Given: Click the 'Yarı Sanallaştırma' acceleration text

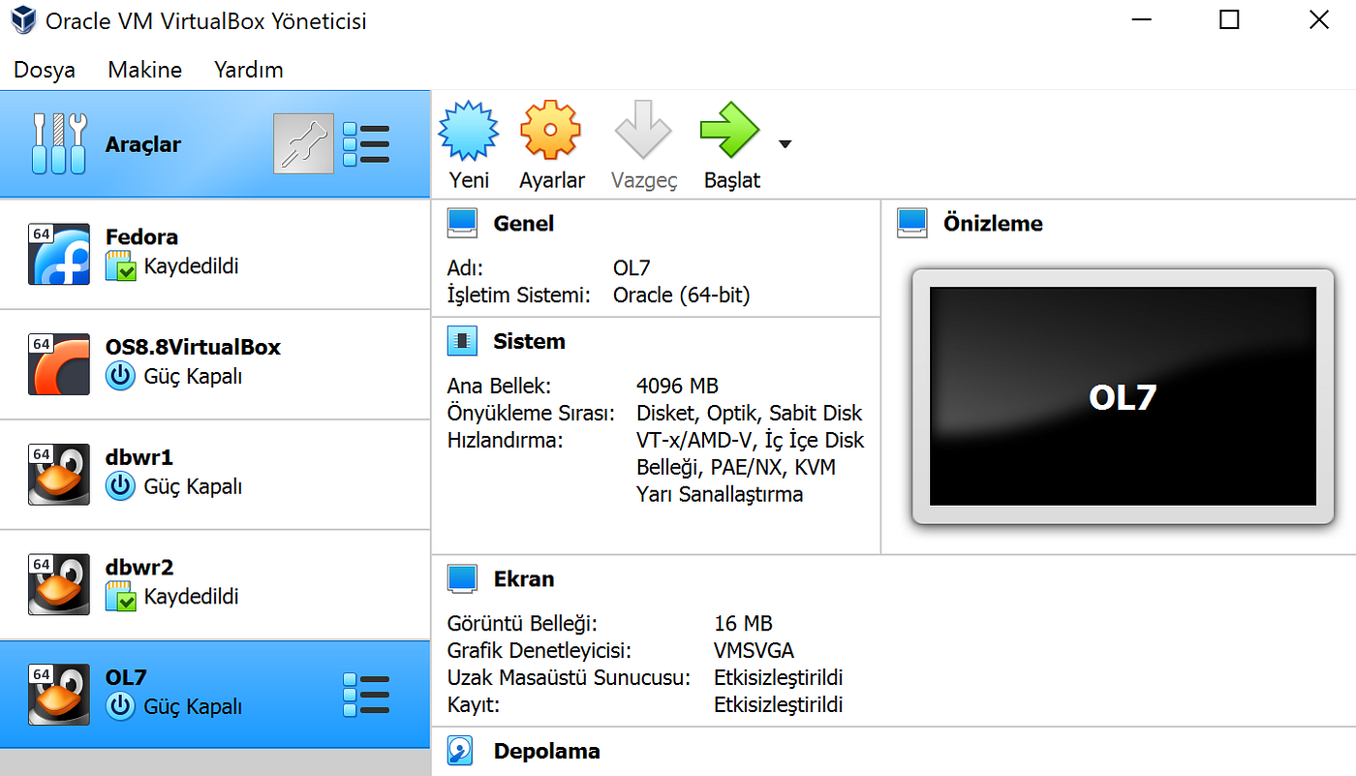Looking at the screenshot, I should click(720, 495).
